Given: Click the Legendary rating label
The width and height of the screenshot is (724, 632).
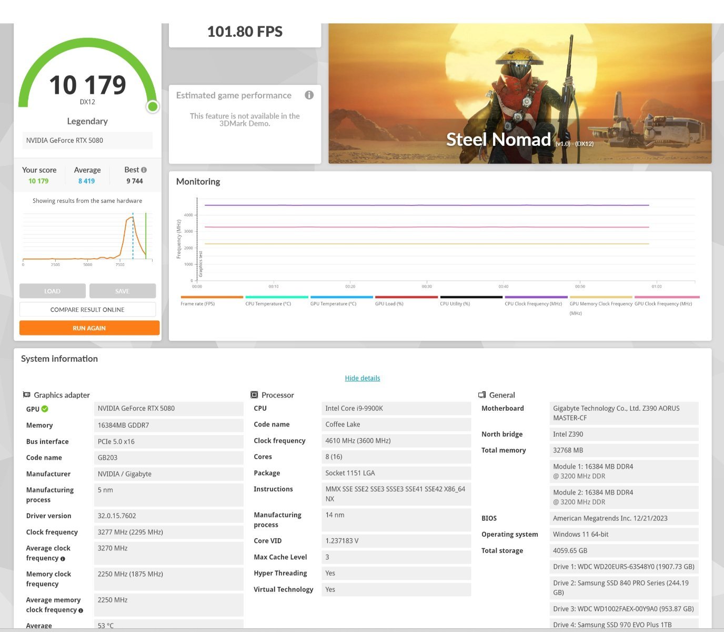Looking at the screenshot, I should pos(87,121).
